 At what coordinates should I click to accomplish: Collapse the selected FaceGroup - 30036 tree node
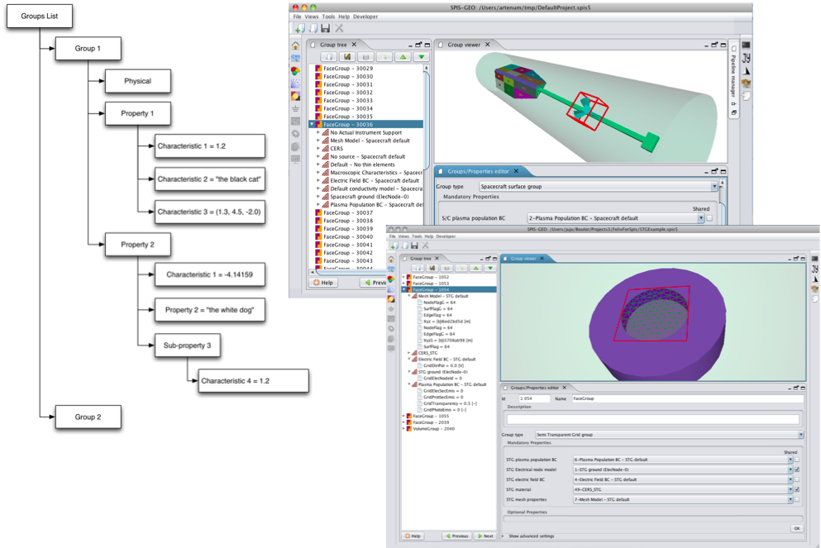[312, 125]
